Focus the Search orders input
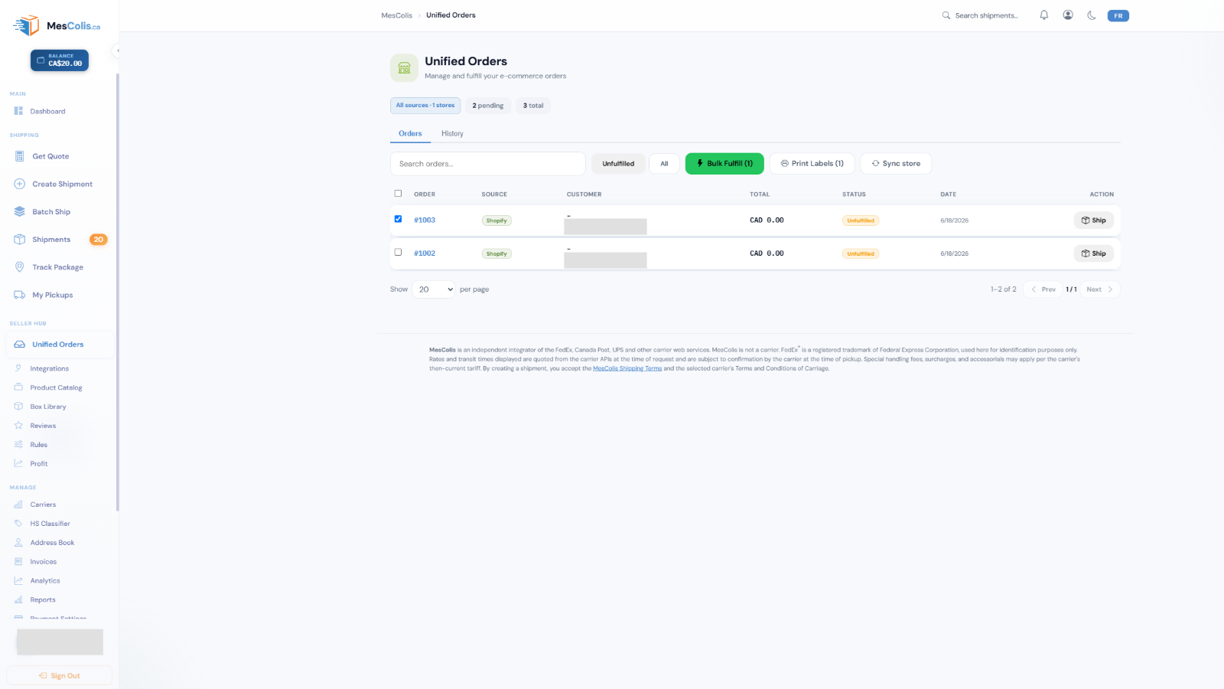Image resolution: width=1224 pixels, height=689 pixels. click(x=488, y=164)
